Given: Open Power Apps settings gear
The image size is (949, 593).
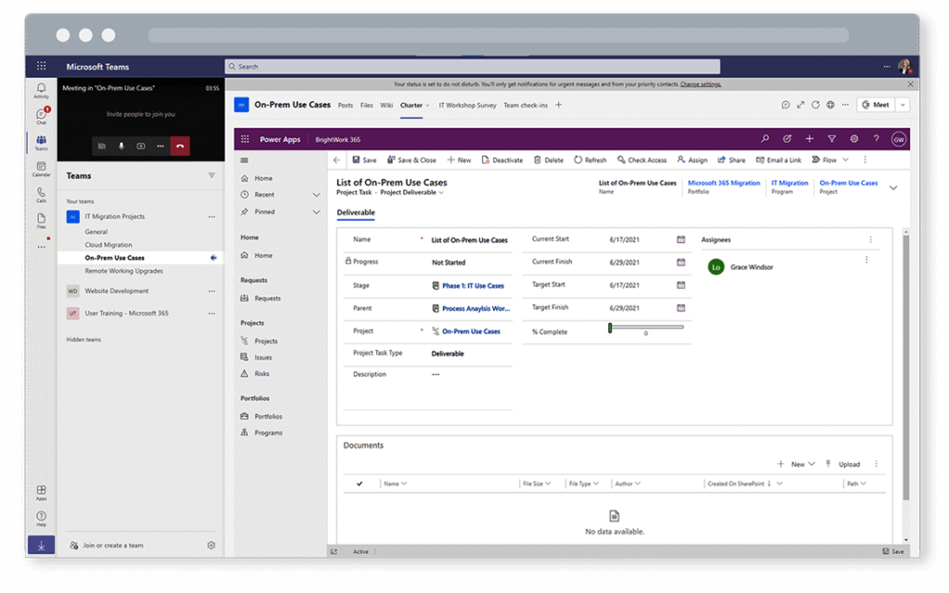Looking at the screenshot, I should pos(854,139).
